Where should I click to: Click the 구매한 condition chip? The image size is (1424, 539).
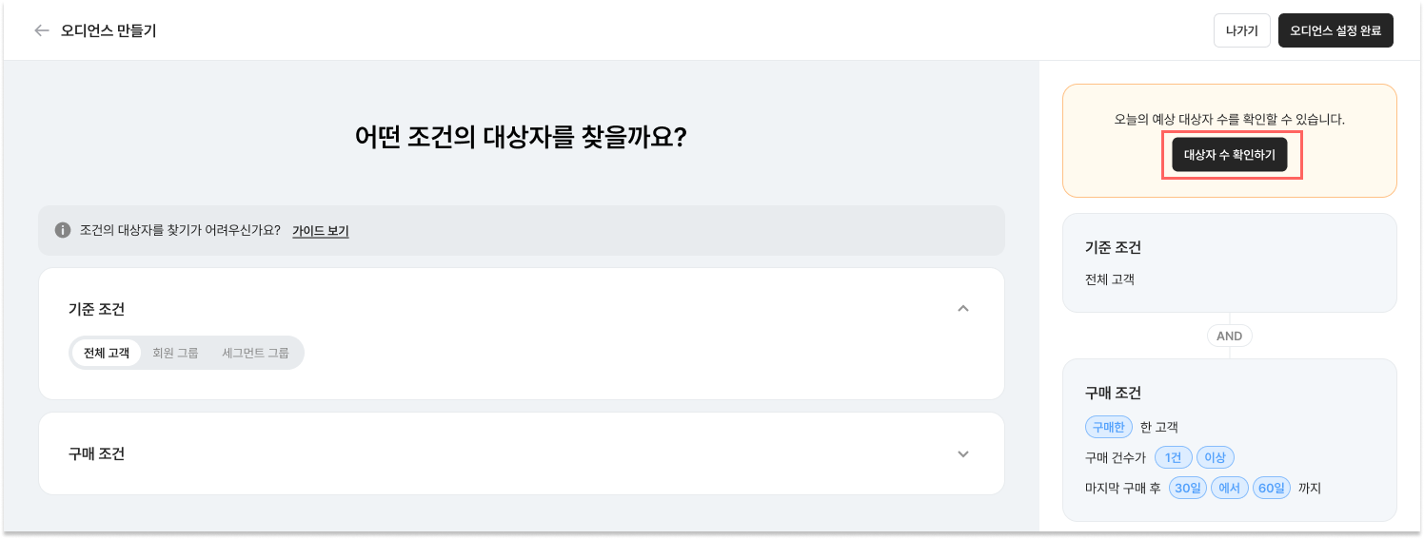click(1108, 427)
